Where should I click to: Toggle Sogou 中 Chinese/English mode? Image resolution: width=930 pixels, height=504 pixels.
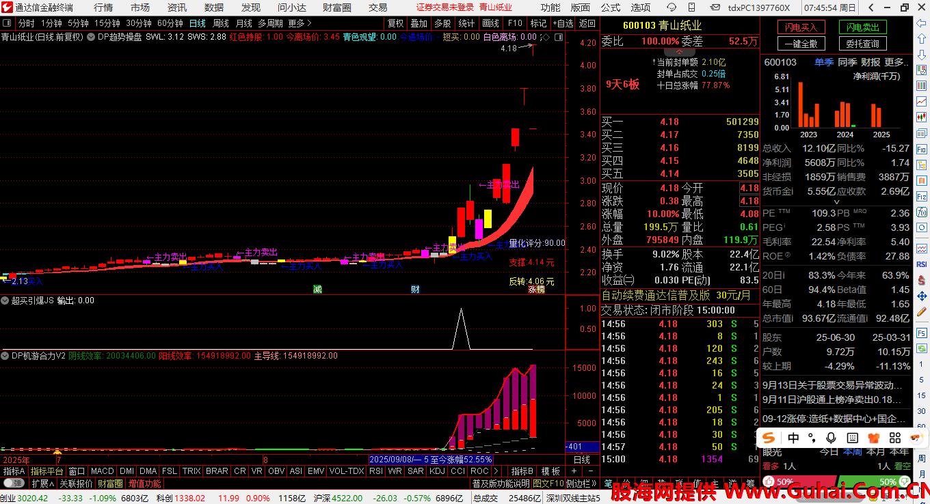pos(793,438)
